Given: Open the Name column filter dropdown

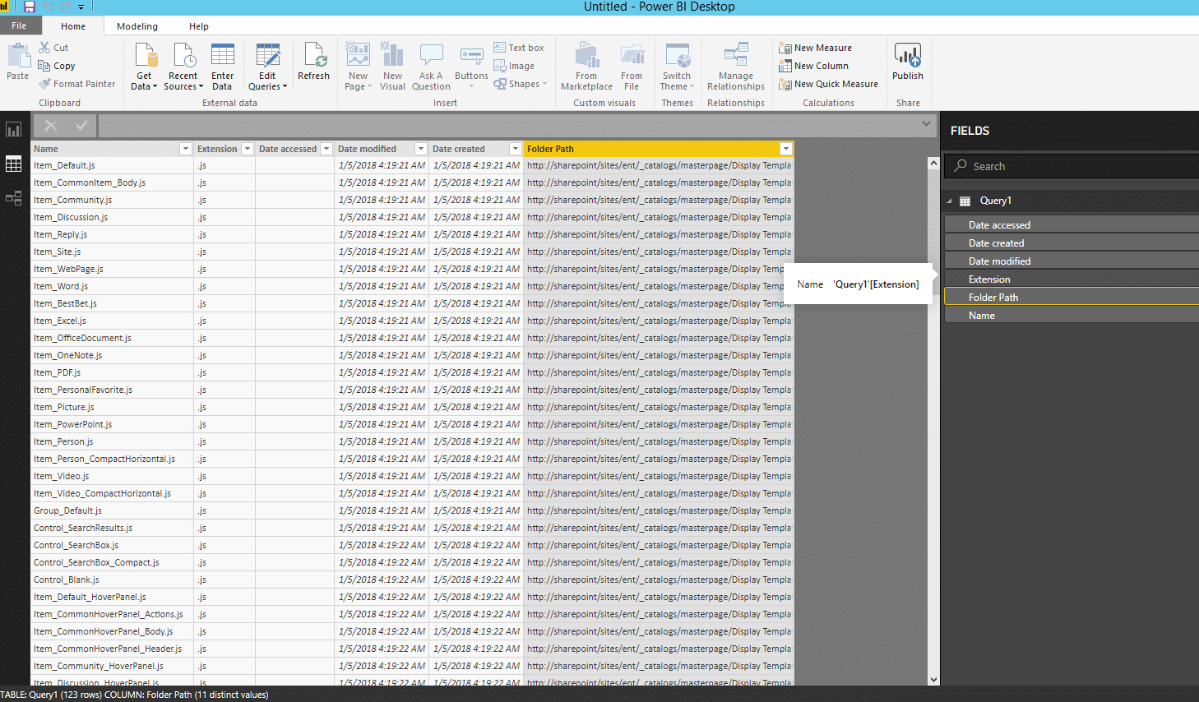Looking at the screenshot, I should pyautogui.click(x=186, y=149).
